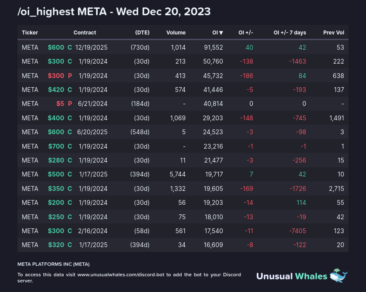This screenshot has width=366, height=292.
Task: Select the $300 P 1/19/2024 put contract
Action: (x=78, y=76)
